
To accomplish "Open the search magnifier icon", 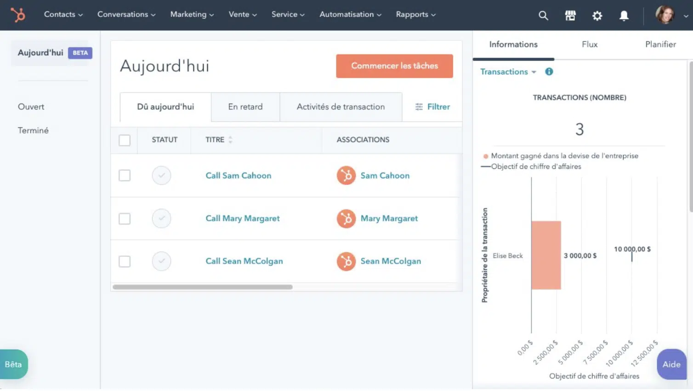I will 543,16.
